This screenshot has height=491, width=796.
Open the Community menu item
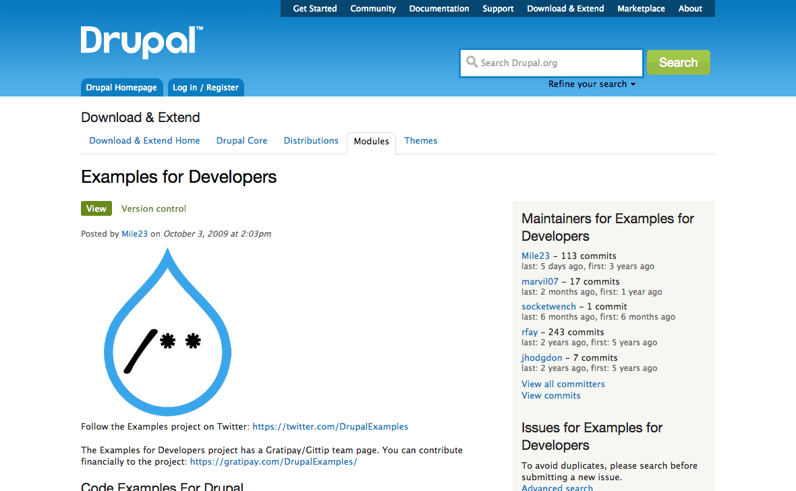click(x=373, y=9)
